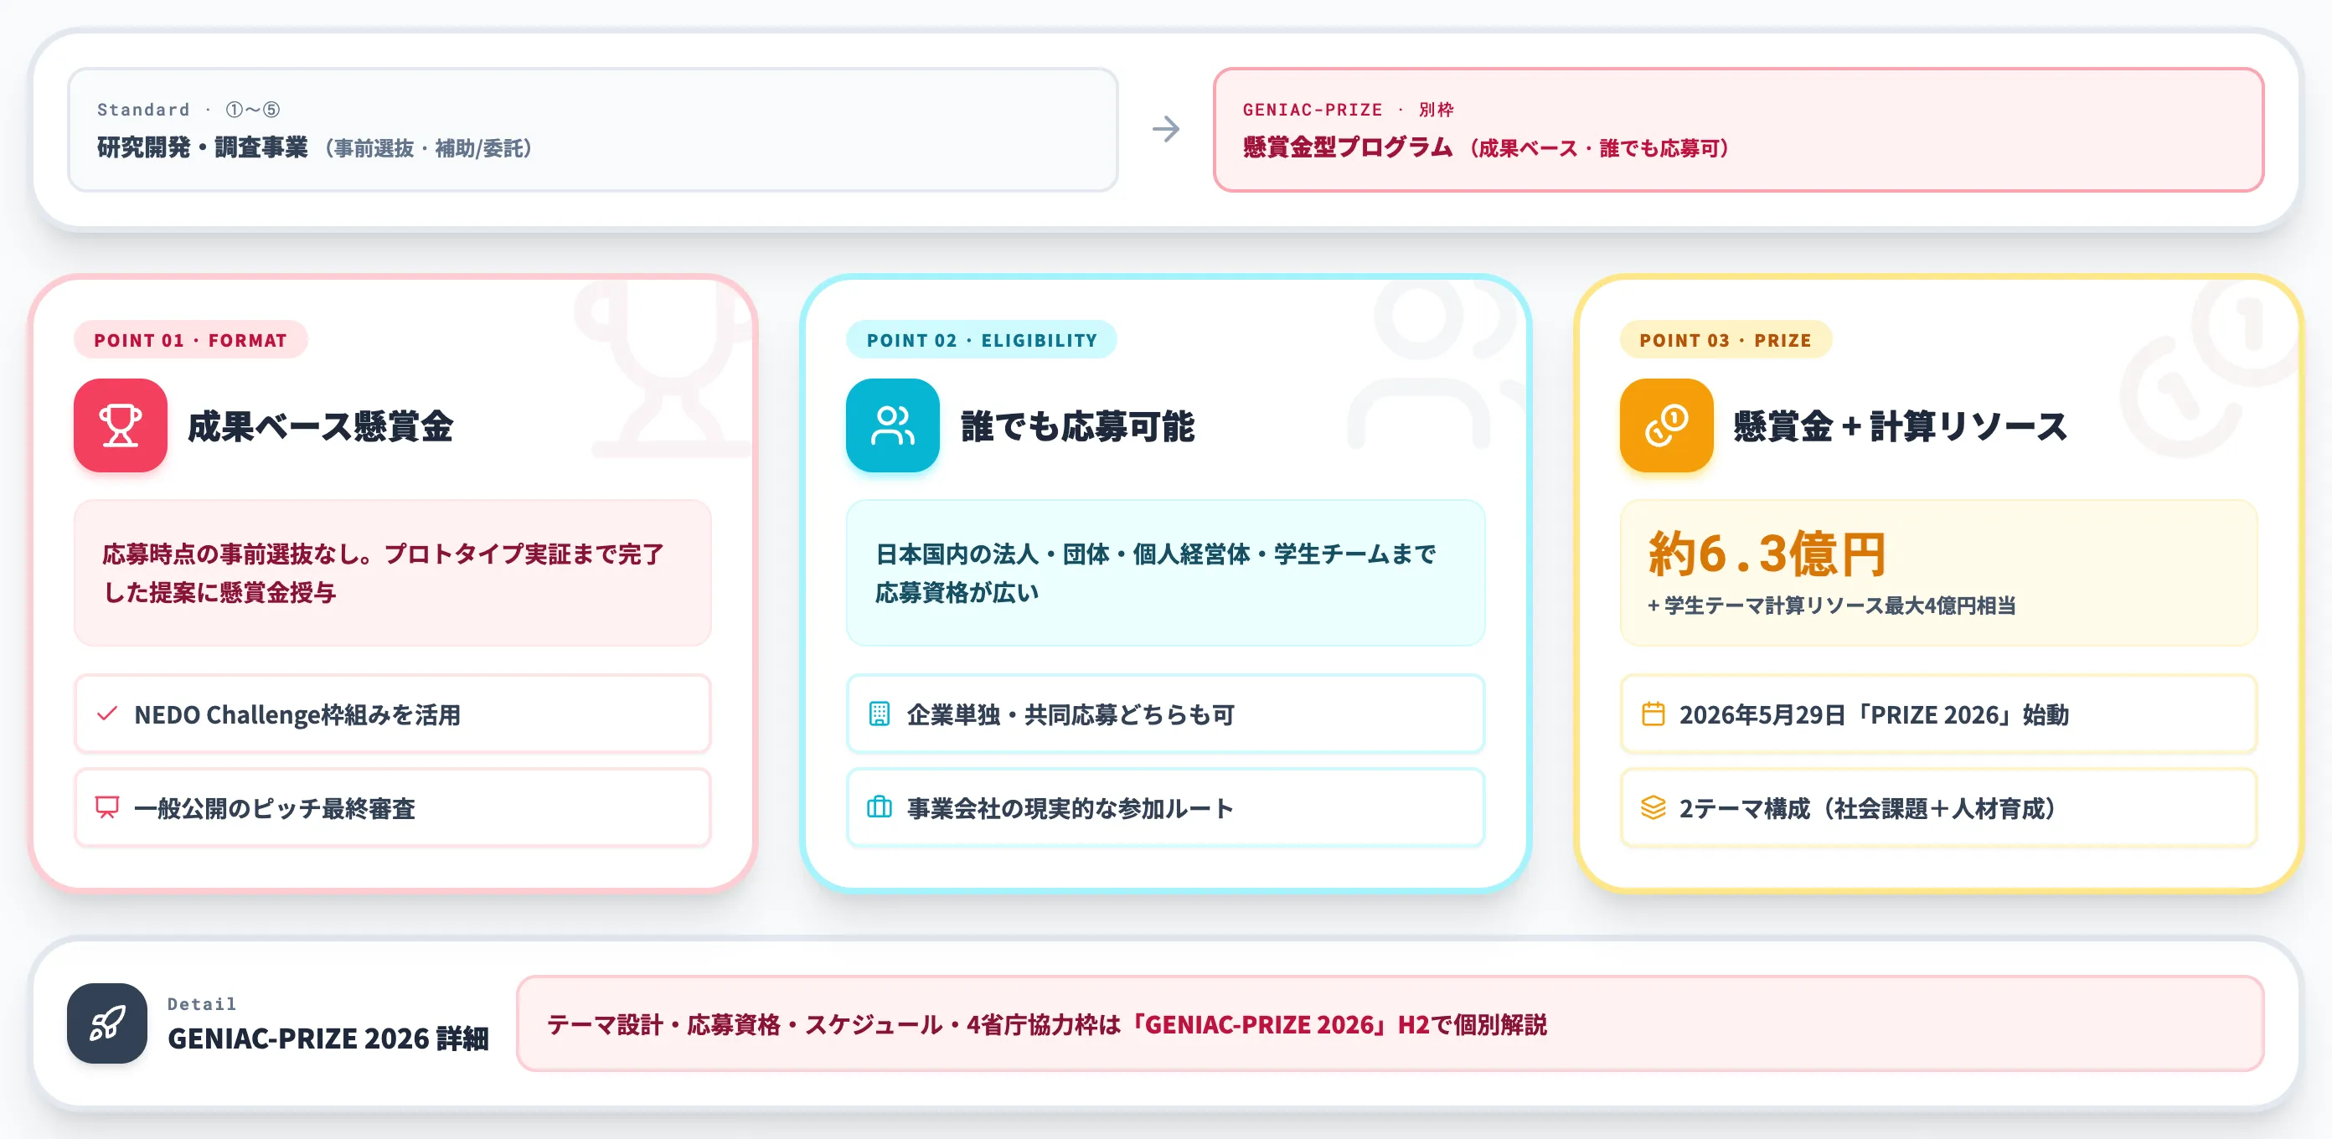Click the NEDO Challenge枠組みを活用 row
2332x1139 pixels.
(393, 714)
